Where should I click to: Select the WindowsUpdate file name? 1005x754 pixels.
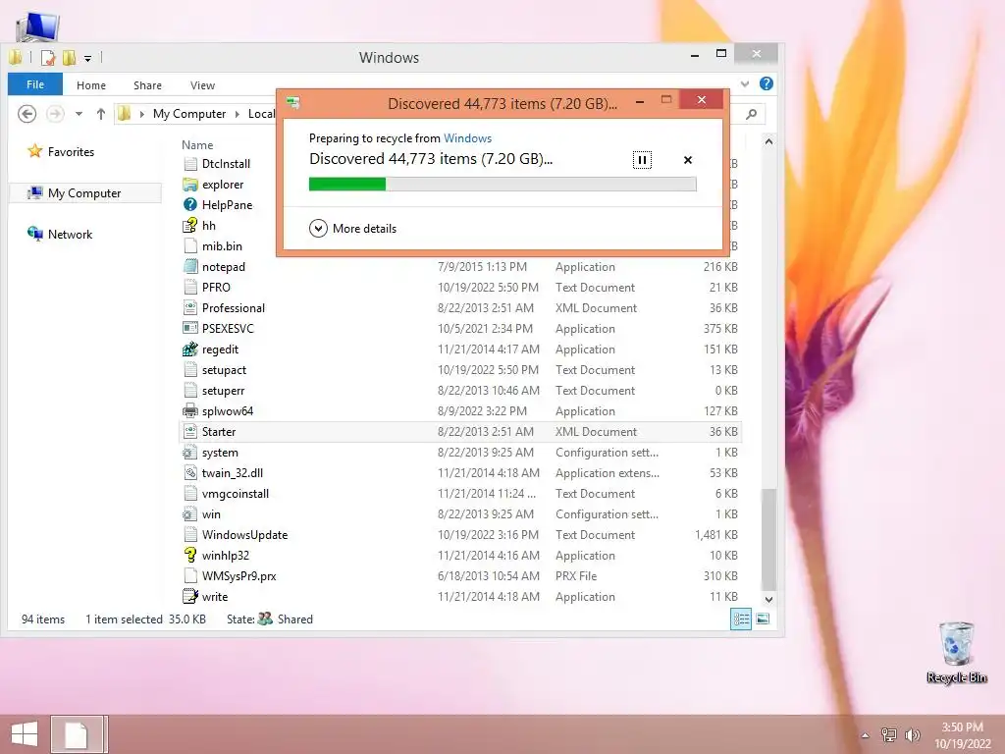click(244, 535)
